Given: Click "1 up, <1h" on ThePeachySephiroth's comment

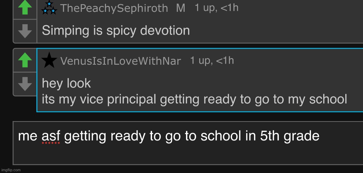Looking at the screenshot, I should 216,8.
